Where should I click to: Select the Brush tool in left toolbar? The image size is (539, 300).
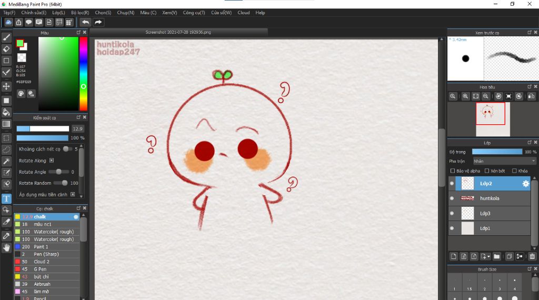point(6,37)
